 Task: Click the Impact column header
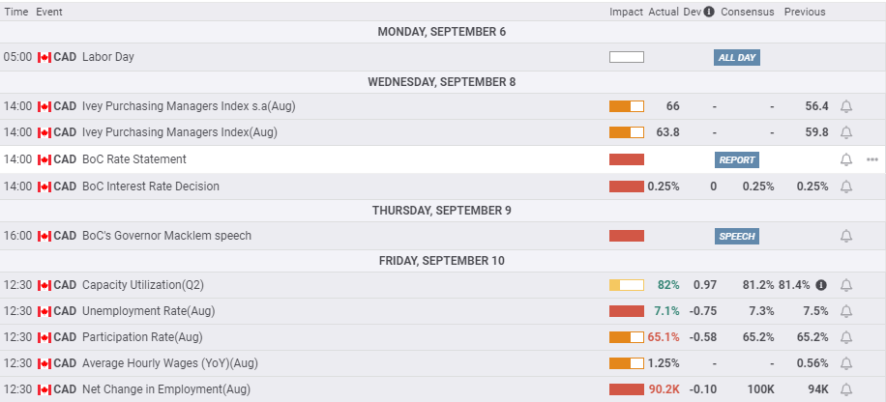coord(626,12)
